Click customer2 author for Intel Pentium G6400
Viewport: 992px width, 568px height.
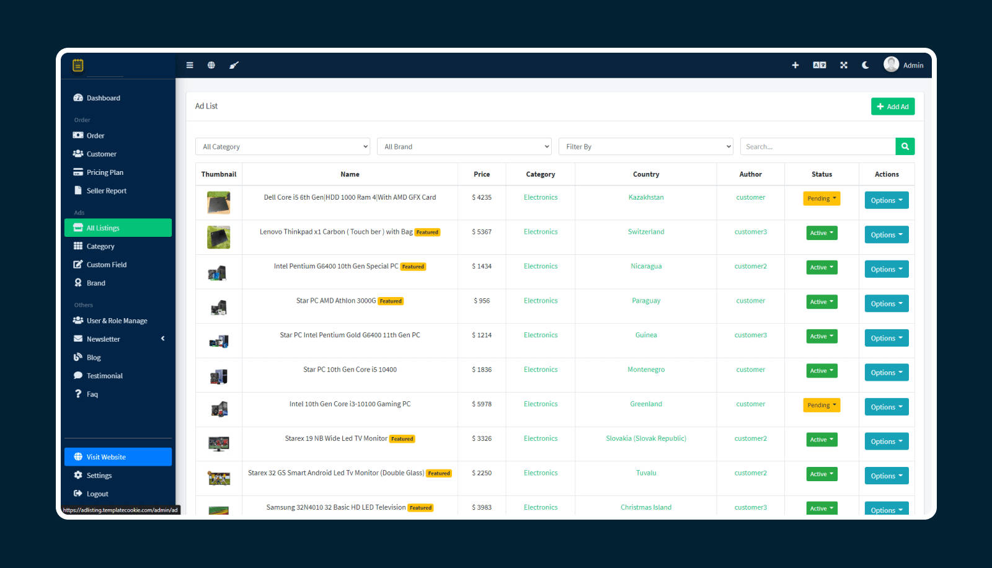tap(751, 266)
